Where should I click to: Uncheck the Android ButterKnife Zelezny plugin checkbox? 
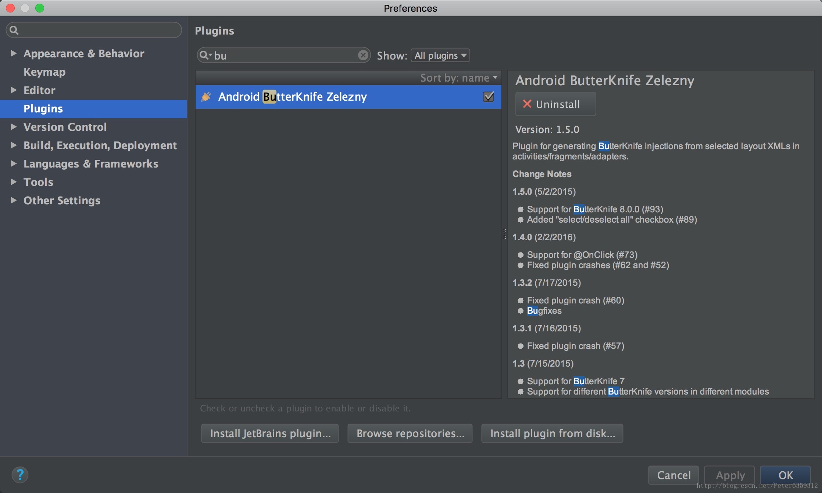tap(488, 97)
